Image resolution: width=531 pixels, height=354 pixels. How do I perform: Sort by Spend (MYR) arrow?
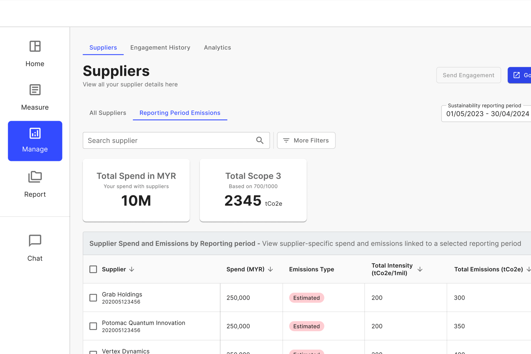pos(270,269)
